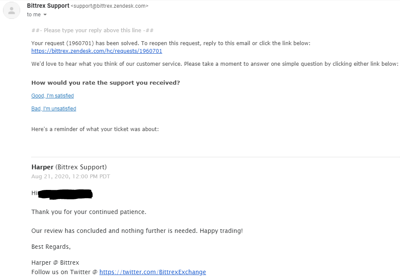The width and height of the screenshot is (400, 278).
Task: Click the "Here's a reminder" ticket text
Action: [x=95, y=129]
